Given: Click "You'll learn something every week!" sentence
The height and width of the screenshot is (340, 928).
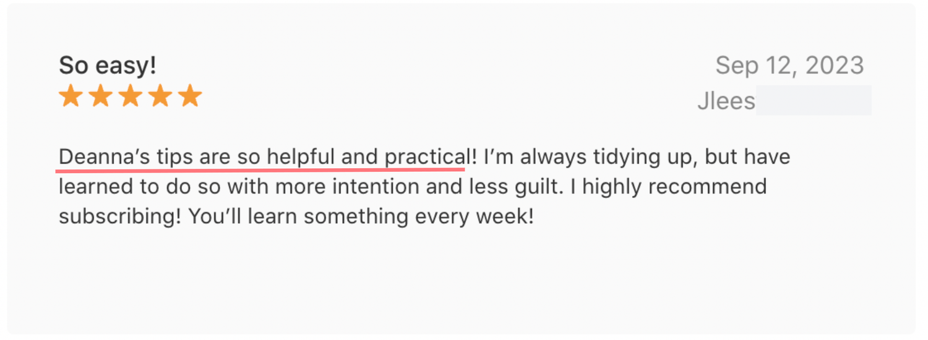Looking at the screenshot, I should pyautogui.click(x=361, y=216).
